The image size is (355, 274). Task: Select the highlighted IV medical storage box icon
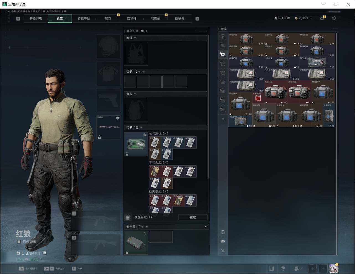pyautogui.click(x=223, y=54)
